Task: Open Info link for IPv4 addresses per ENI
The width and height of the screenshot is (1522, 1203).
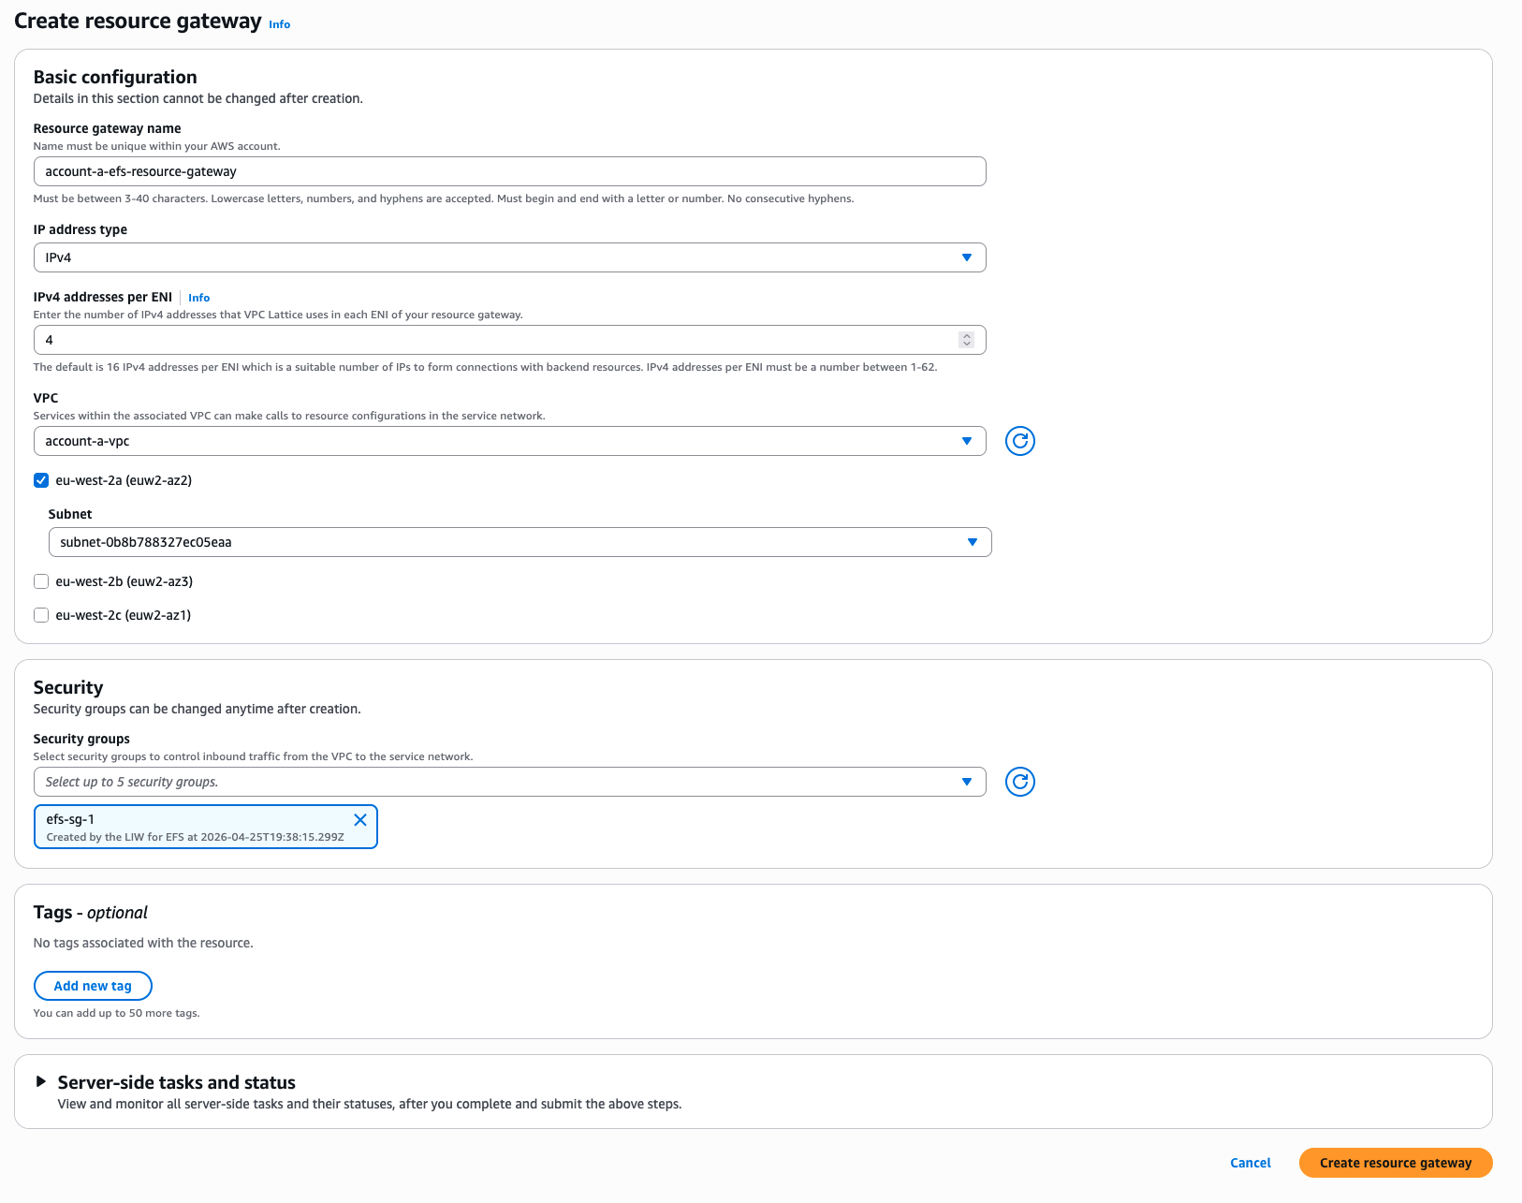Action: (198, 298)
